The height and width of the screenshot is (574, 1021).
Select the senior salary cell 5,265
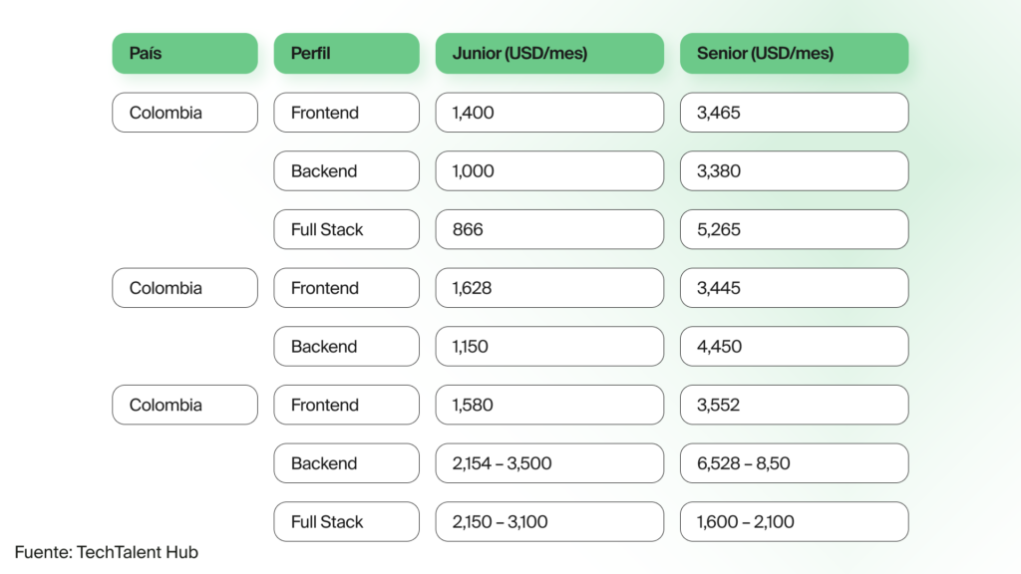(x=795, y=229)
